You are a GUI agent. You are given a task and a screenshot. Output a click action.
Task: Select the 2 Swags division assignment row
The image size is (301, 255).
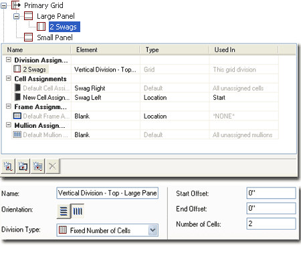35,70
